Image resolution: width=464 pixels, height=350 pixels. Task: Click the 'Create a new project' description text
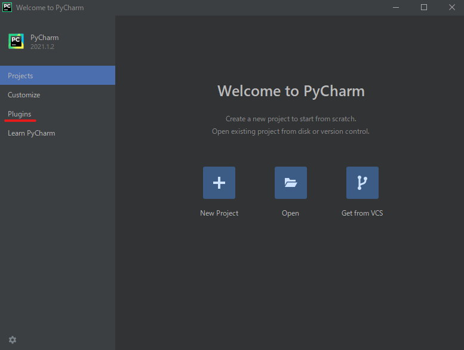click(x=291, y=119)
